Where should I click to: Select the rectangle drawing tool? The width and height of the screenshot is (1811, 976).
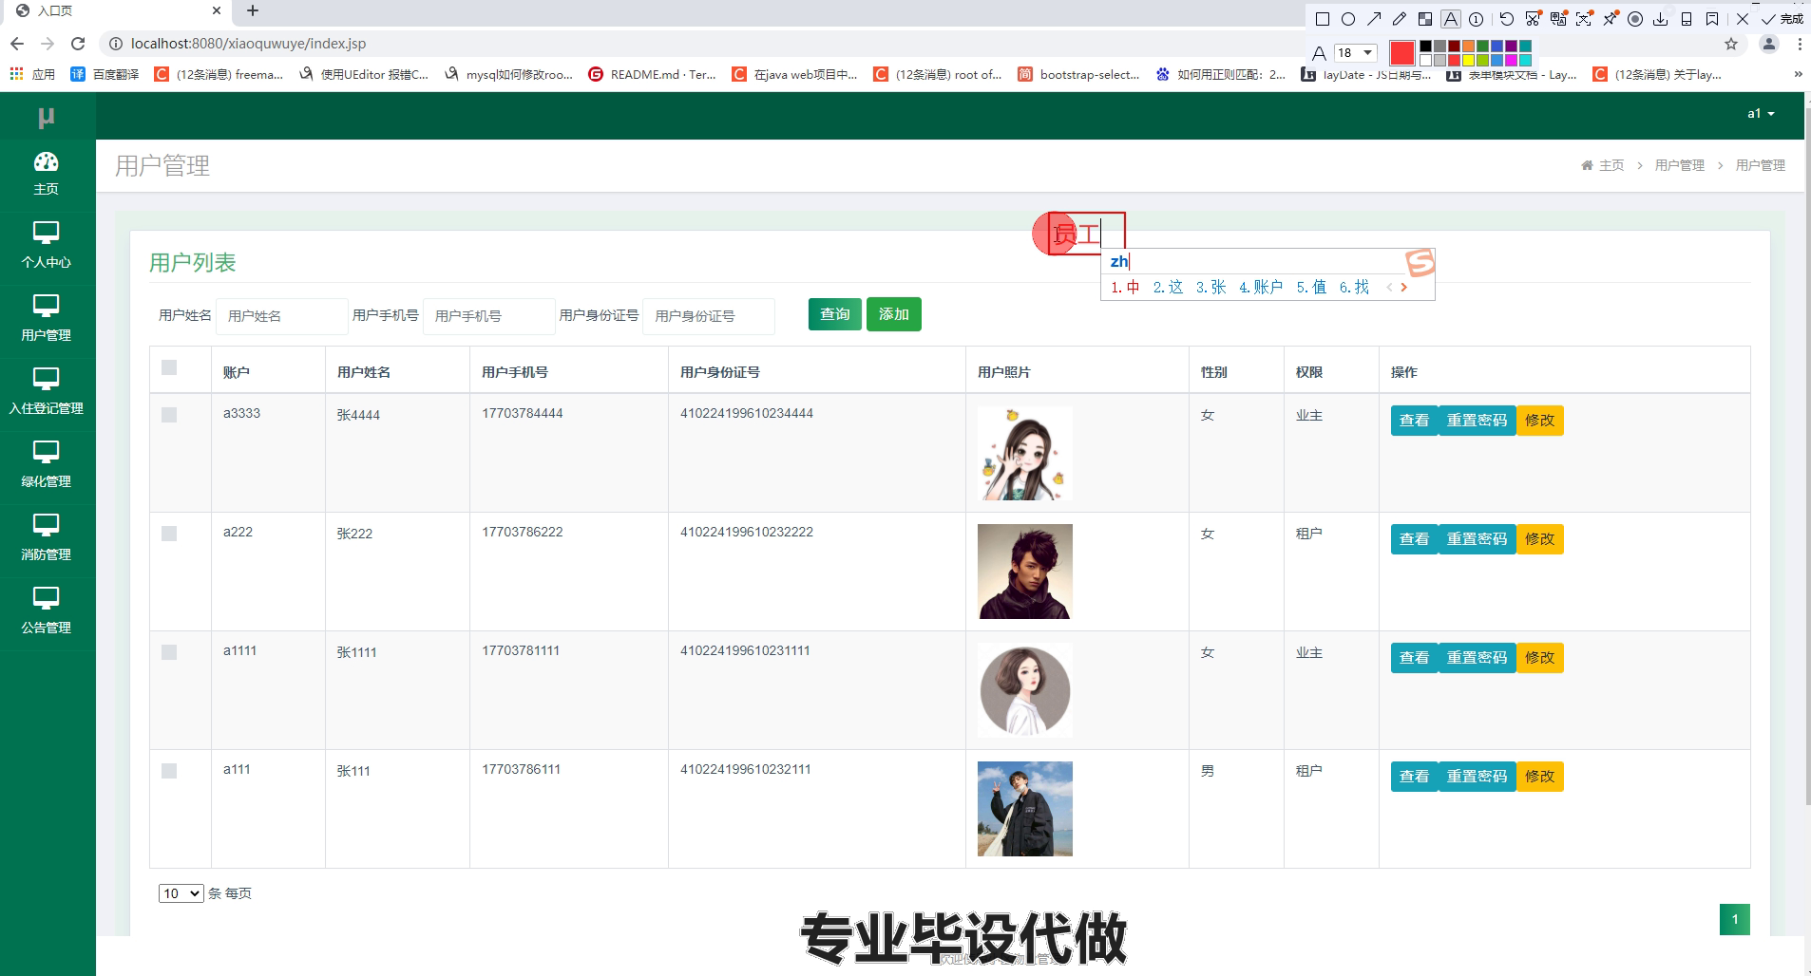(x=1323, y=19)
